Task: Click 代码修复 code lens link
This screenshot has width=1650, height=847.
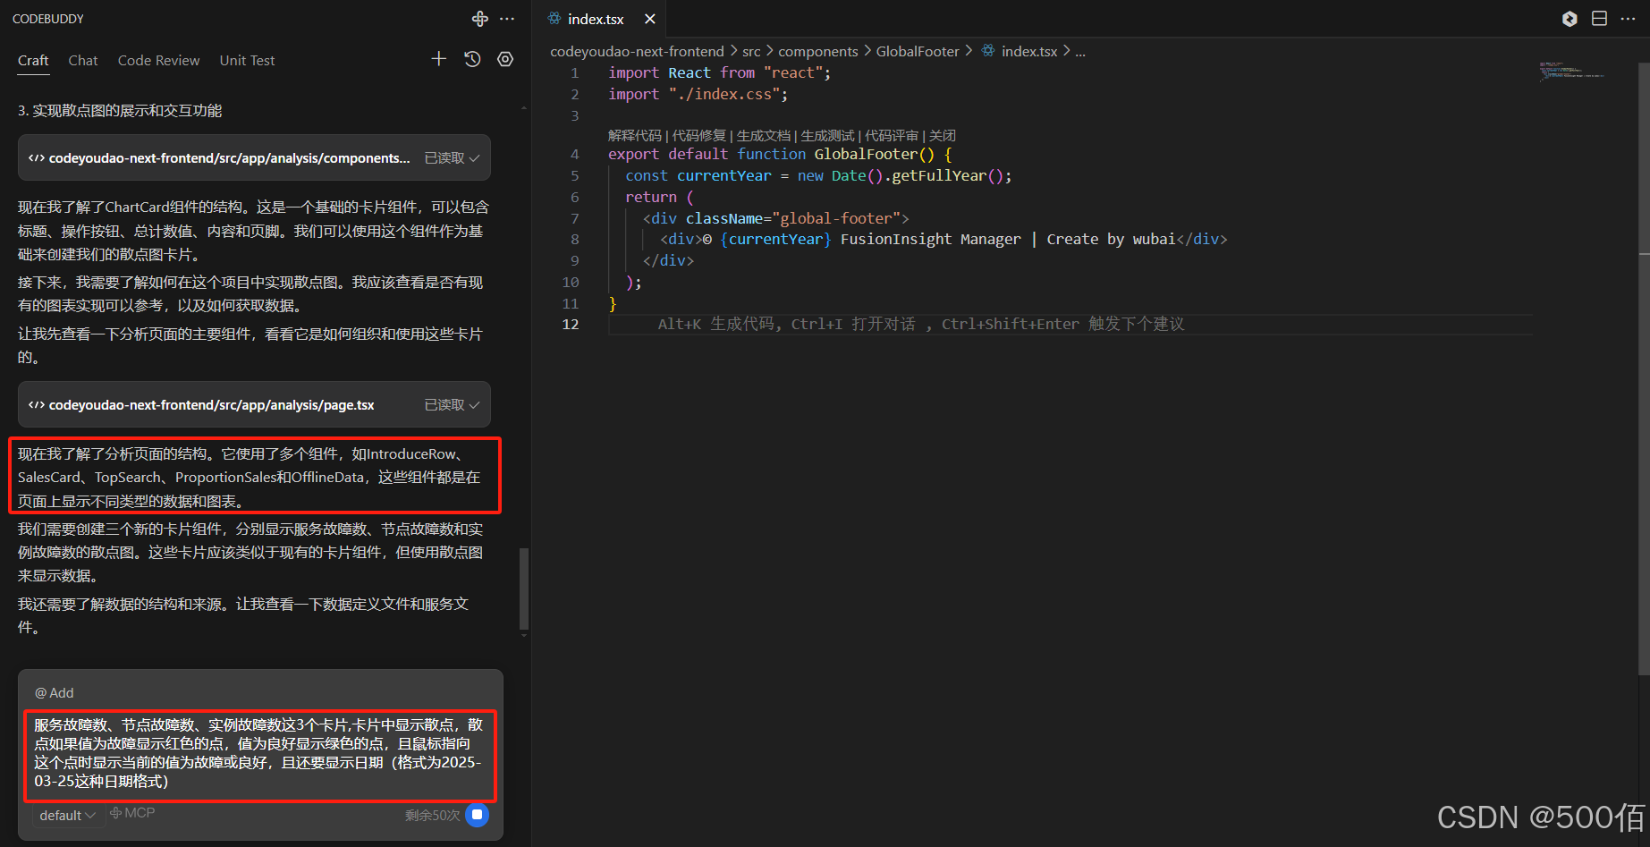Action: [699, 136]
